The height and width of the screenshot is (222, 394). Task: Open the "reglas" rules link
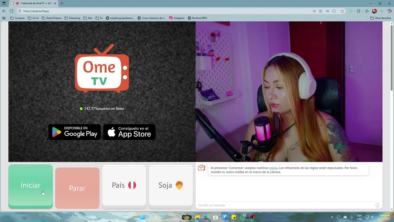(273, 168)
